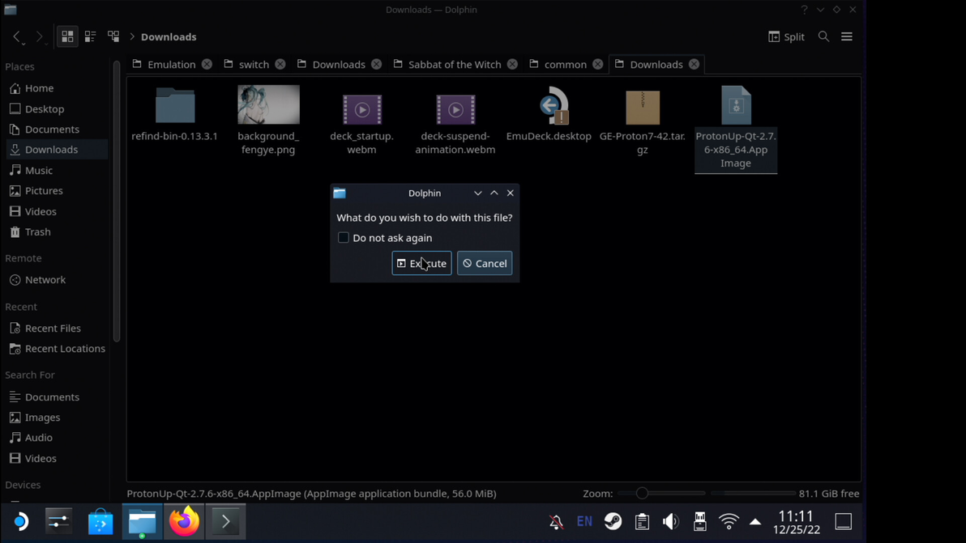
Task: Open Discover store from taskbar
Action: [x=100, y=522]
